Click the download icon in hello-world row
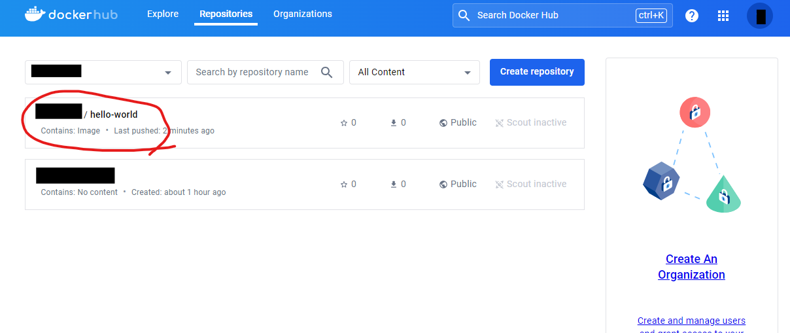 point(394,123)
